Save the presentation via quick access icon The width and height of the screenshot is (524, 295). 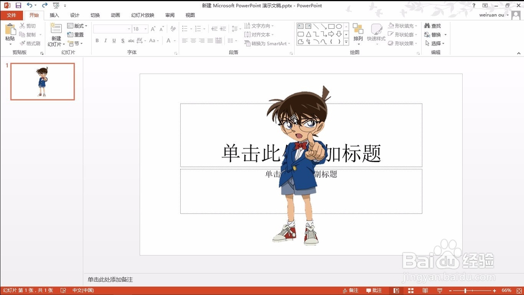point(18,5)
